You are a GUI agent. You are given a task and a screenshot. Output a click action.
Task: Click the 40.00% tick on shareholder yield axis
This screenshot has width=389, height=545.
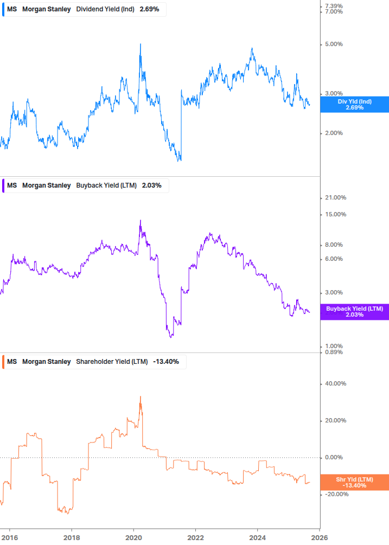point(335,384)
